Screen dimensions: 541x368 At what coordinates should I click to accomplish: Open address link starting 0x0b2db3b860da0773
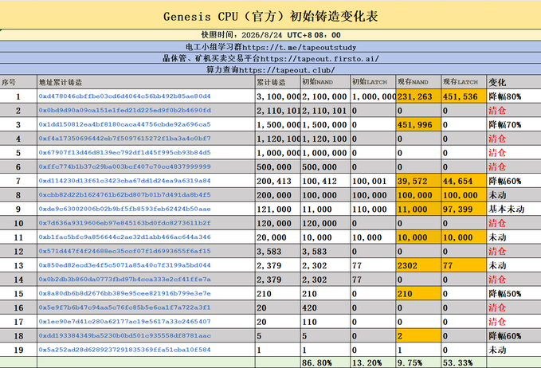(x=124, y=280)
